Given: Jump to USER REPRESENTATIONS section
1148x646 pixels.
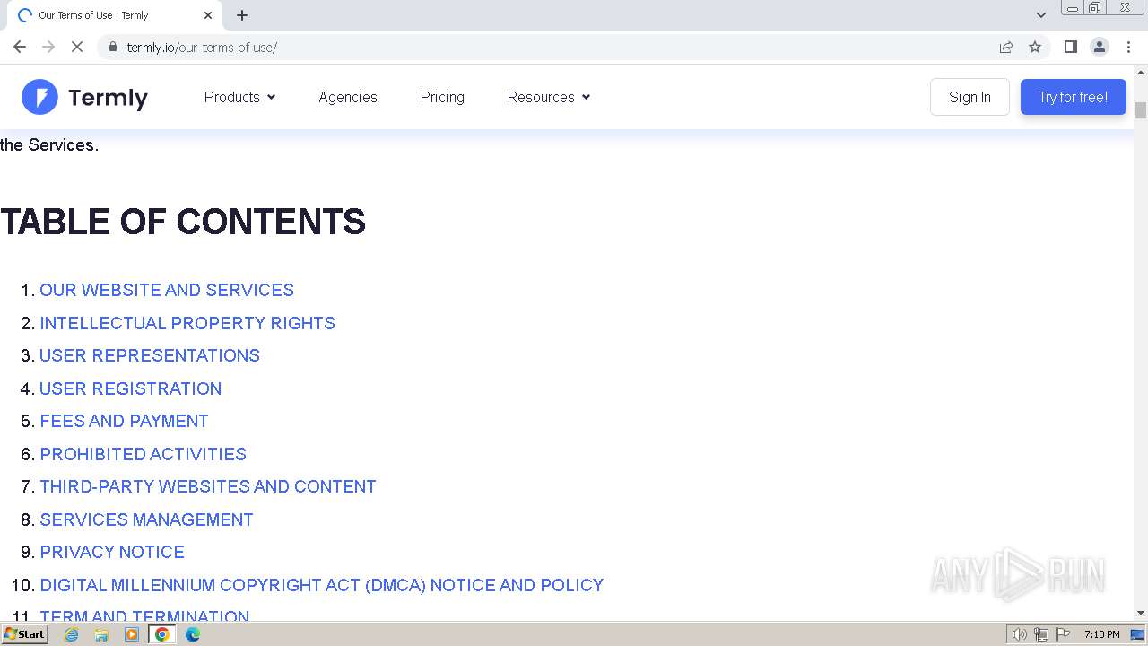Looking at the screenshot, I should point(150,355).
